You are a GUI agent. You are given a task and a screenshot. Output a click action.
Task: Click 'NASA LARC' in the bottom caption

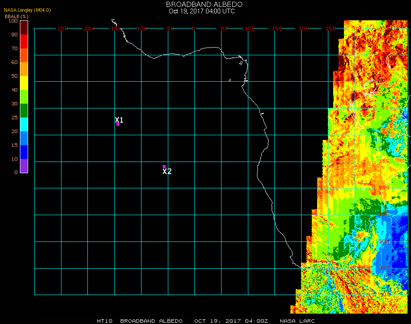[x=297, y=321]
